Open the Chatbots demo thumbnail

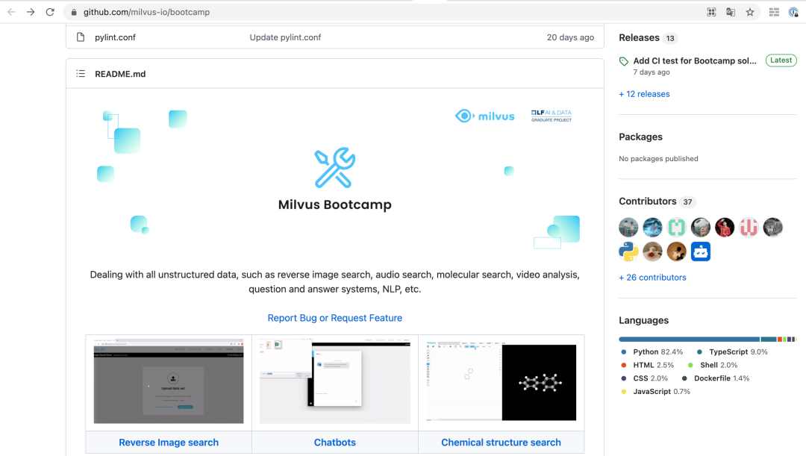(x=334, y=381)
